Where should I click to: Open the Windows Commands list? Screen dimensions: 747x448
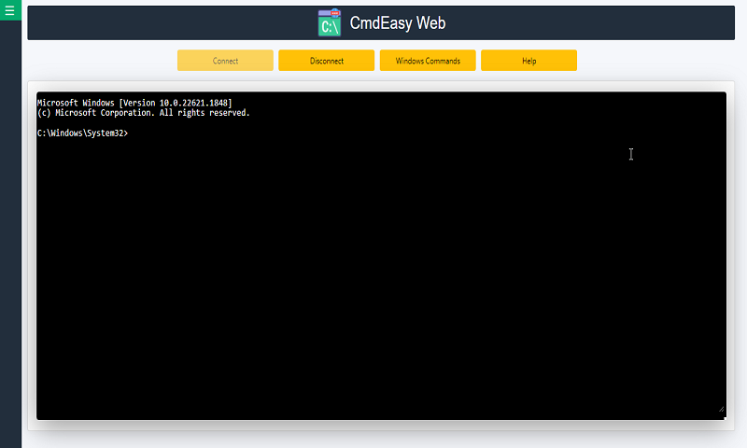click(x=428, y=61)
